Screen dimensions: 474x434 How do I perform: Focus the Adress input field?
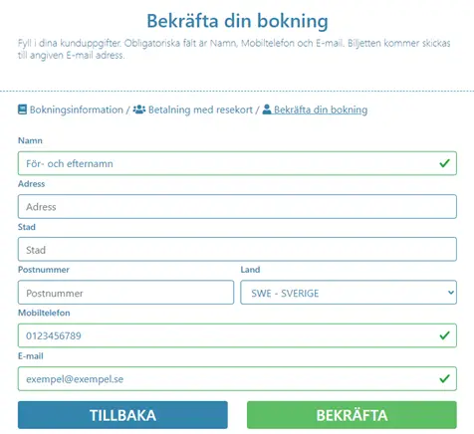point(237,206)
